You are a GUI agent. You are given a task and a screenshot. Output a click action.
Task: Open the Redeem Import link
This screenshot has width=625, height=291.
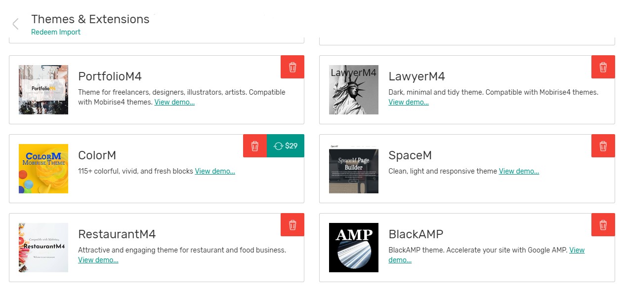[x=55, y=32]
